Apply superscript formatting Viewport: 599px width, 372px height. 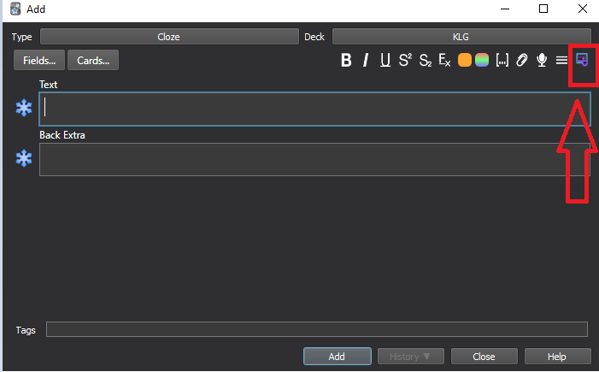pyautogui.click(x=405, y=60)
